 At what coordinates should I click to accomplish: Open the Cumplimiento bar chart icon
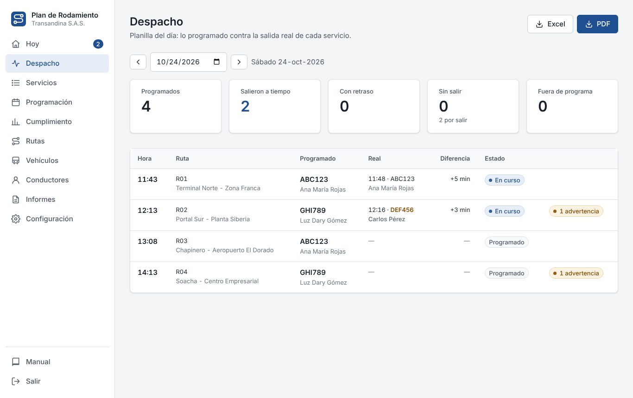coord(16,122)
